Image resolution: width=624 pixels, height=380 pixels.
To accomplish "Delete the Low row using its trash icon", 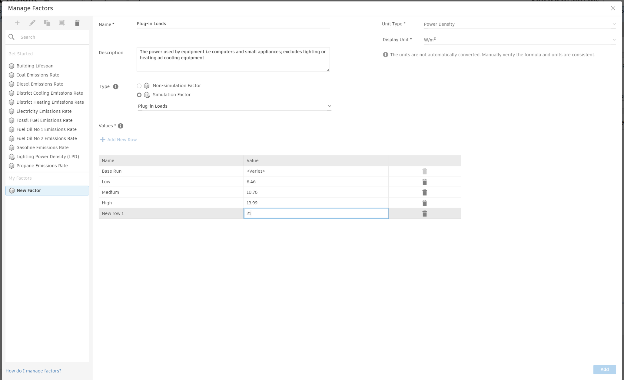I will coord(424,182).
